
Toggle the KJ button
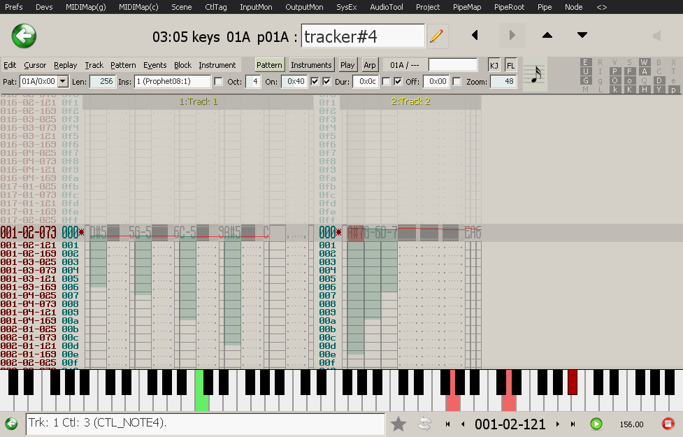coord(494,65)
